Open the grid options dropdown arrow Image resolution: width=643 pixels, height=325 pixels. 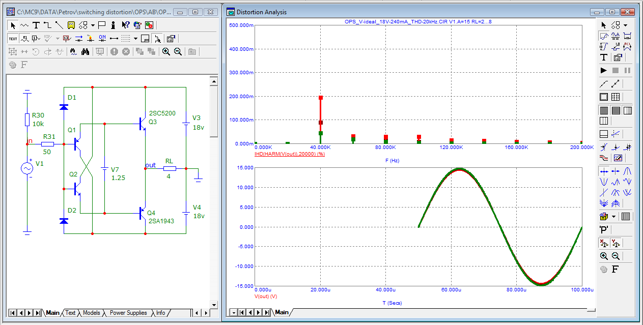pyautogui.click(x=135, y=38)
